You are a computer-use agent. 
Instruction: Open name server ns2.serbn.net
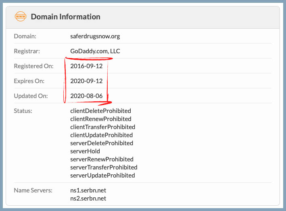88,198
